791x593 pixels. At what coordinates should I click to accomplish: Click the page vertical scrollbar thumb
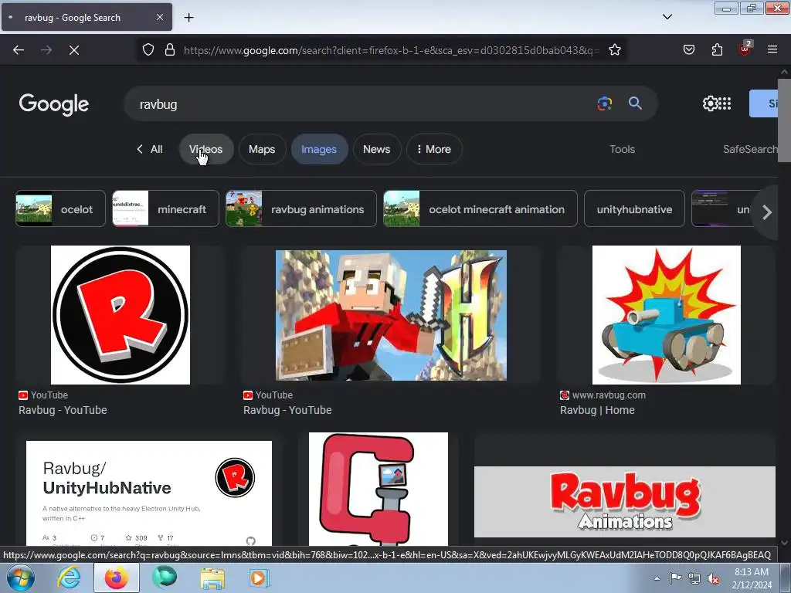784,120
